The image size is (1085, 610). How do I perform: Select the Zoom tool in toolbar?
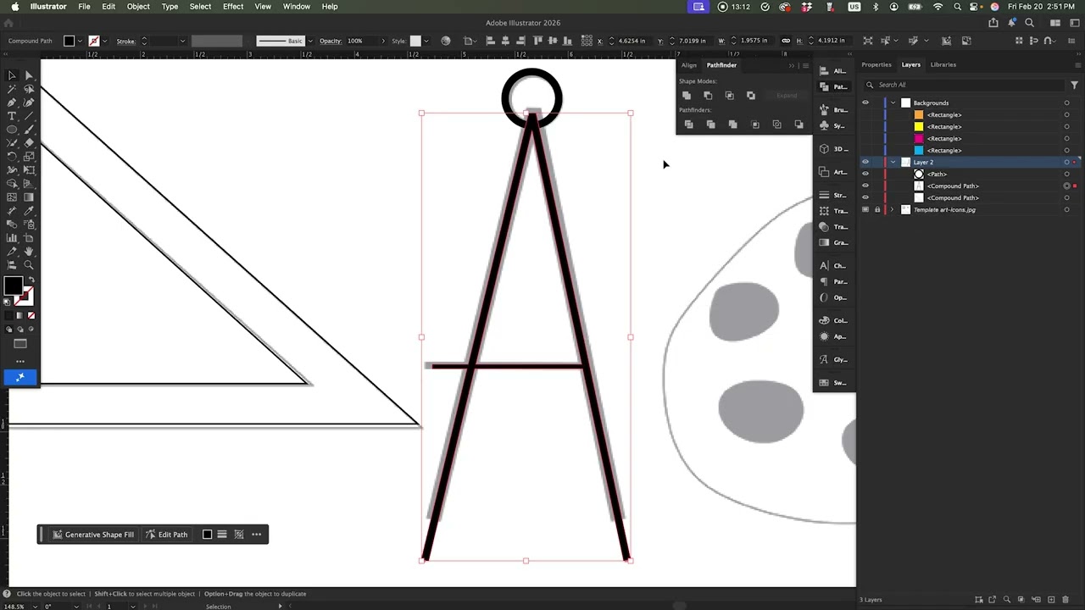click(29, 265)
